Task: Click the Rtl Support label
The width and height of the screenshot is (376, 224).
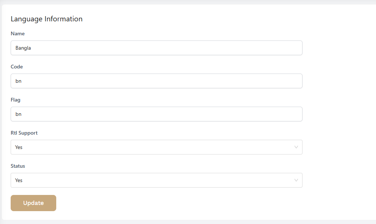Action: (24, 133)
